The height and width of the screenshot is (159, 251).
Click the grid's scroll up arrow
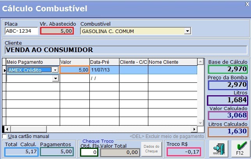coord(200,62)
